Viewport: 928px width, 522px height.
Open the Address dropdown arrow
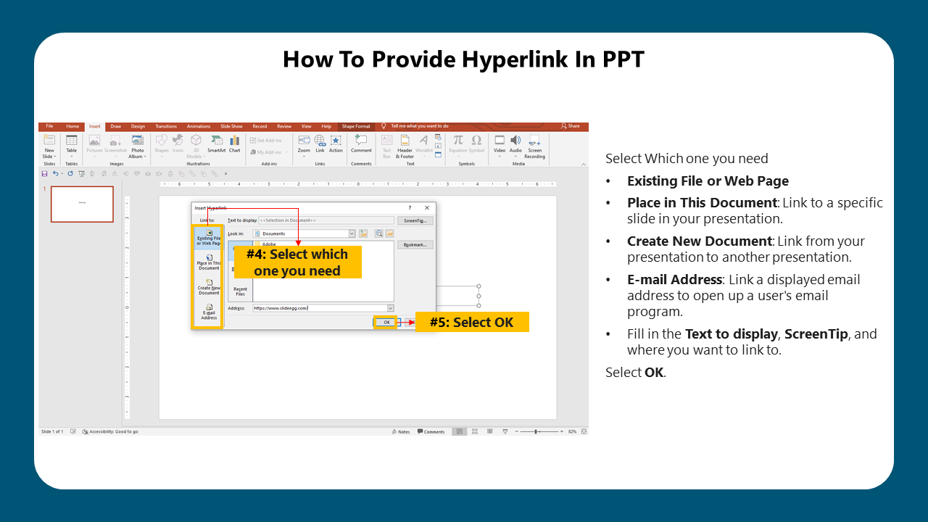[390, 308]
